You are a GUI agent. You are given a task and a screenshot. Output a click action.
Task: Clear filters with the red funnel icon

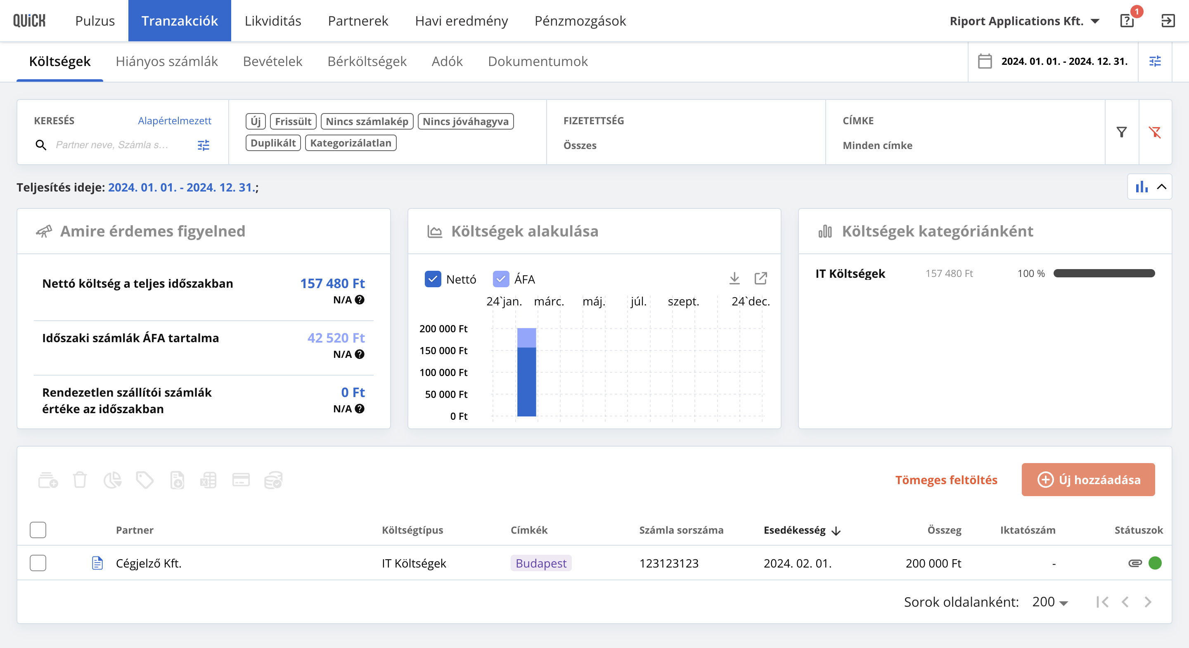[x=1155, y=132]
